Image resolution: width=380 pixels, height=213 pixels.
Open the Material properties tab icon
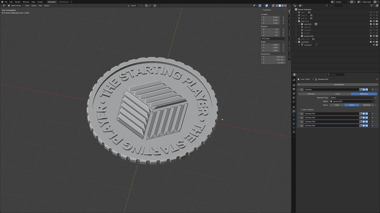pyautogui.click(x=294, y=132)
